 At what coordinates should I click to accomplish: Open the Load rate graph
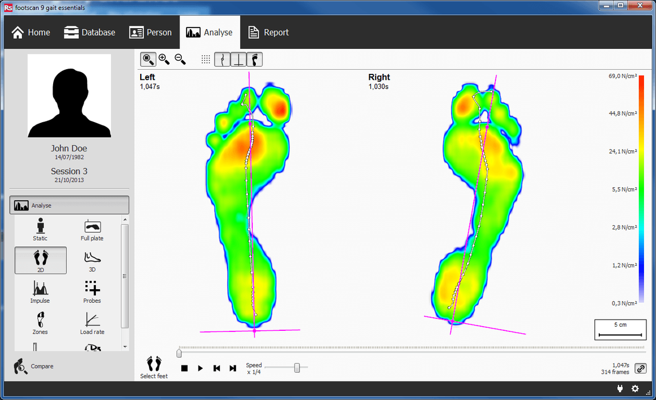click(92, 324)
